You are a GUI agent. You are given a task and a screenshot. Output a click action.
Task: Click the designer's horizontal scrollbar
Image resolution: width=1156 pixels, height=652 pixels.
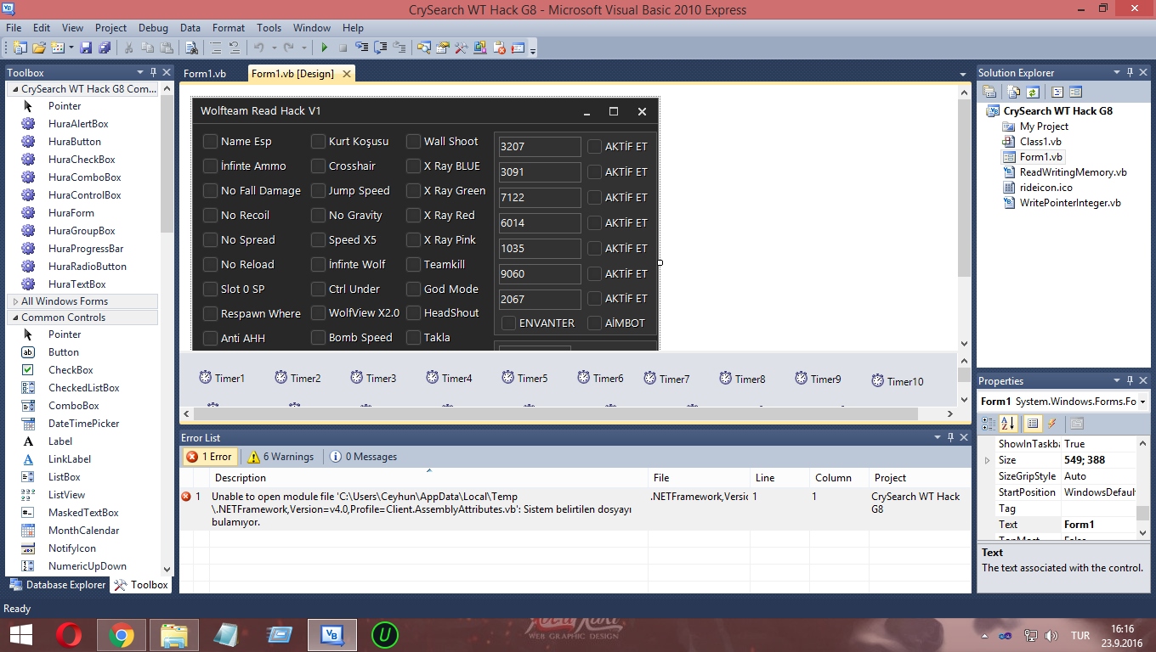556,414
